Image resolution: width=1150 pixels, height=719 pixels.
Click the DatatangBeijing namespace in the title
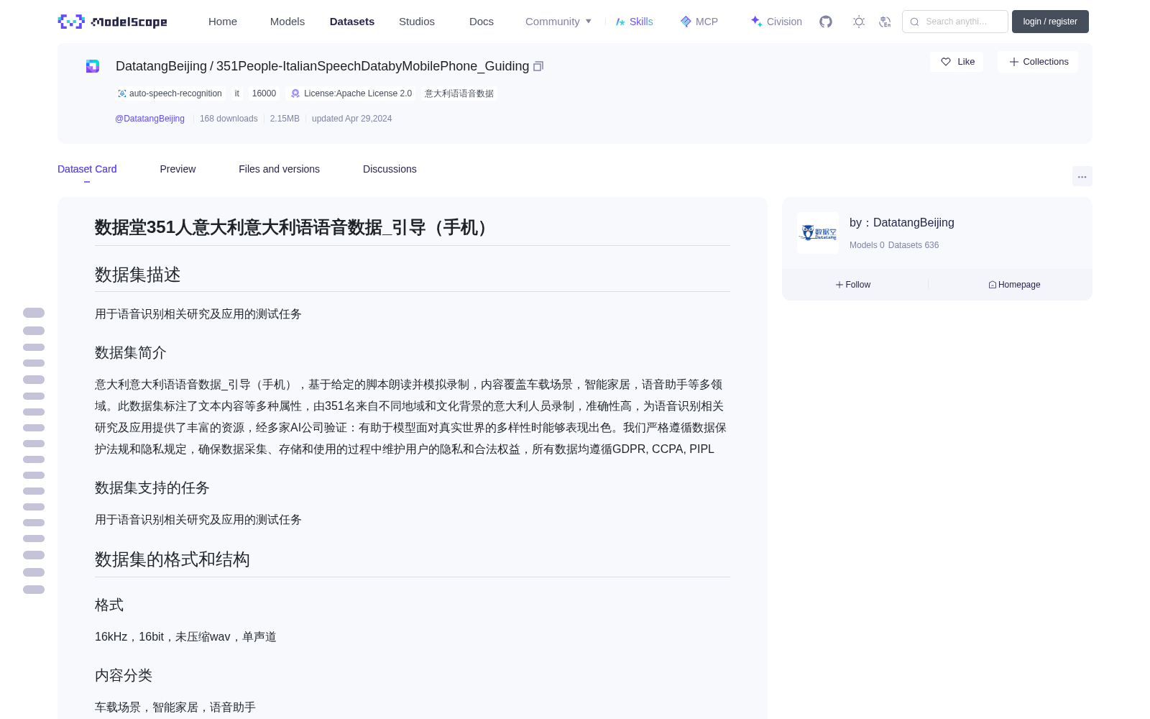point(161,66)
